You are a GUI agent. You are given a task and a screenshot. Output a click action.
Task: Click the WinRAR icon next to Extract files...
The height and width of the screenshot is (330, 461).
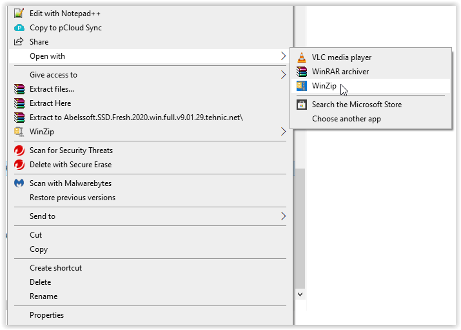(19, 89)
